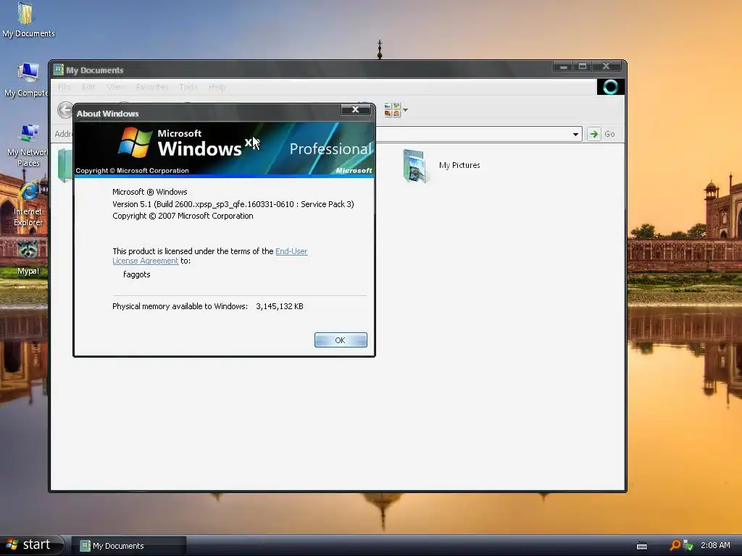Expand the Views dropdown arrow
The image size is (742, 556).
click(x=406, y=110)
